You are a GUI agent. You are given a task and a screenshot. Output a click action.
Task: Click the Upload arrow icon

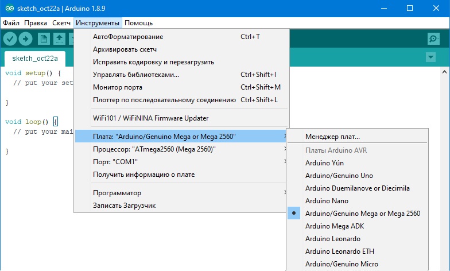pyautogui.click(x=25, y=39)
